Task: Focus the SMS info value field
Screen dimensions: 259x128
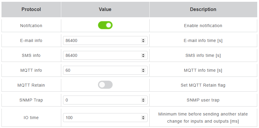Action: click(102, 55)
